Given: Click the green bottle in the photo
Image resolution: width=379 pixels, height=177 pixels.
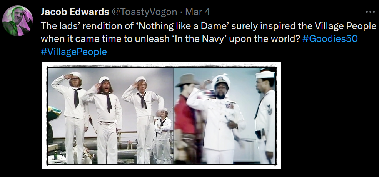Looking at the screenshot, I should pos(56,155).
